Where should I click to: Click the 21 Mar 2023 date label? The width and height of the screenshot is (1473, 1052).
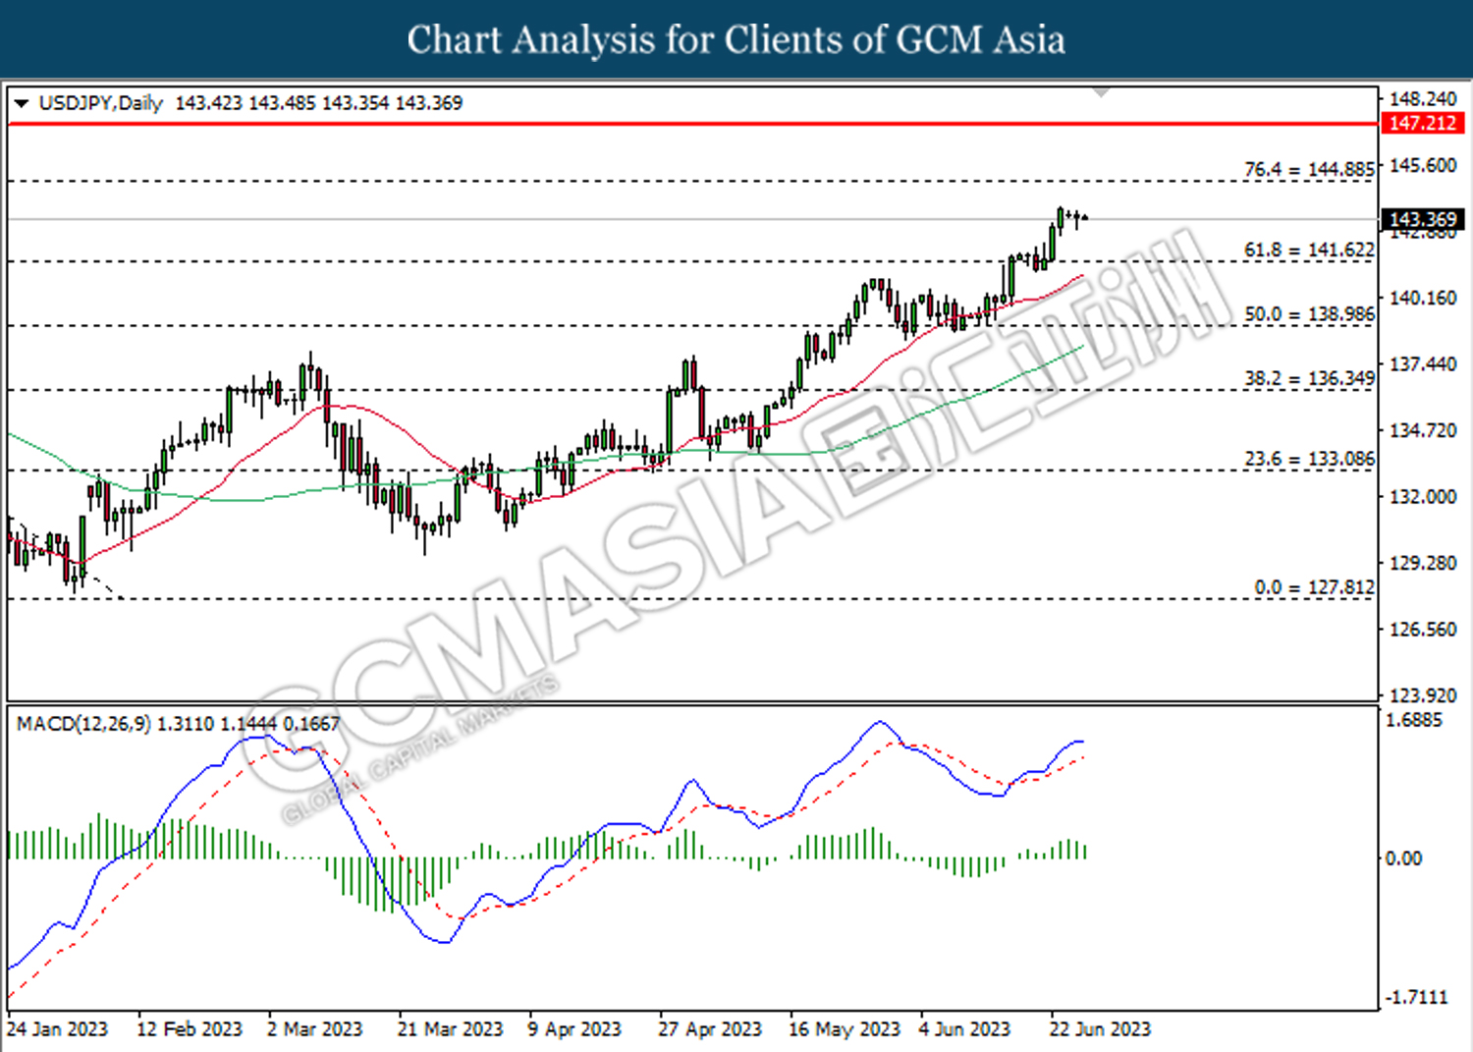[450, 1029]
